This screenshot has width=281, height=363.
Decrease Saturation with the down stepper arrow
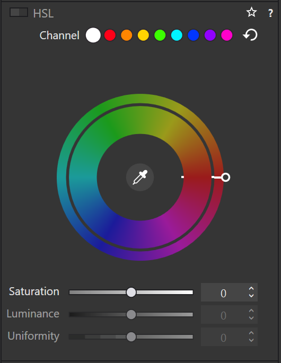(251, 296)
